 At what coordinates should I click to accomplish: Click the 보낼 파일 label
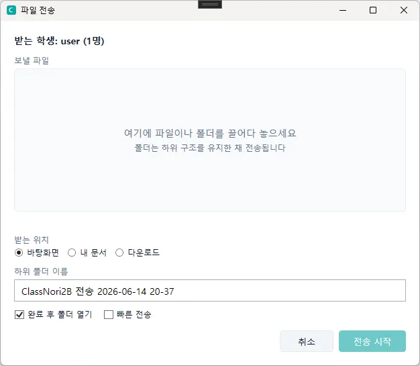pos(32,60)
